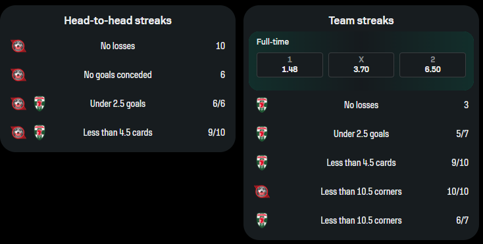Open the head-to-head No losses streak row
483x244 pixels.
(118, 46)
